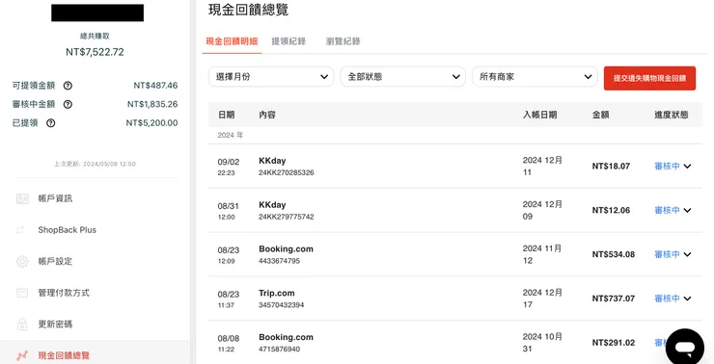The image size is (714, 364).
Task: Click the 帳戶資訊 profile card icon
Action: pyautogui.click(x=22, y=198)
